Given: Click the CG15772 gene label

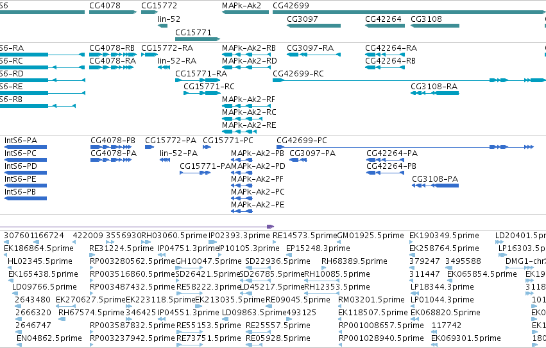Looking at the screenshot, I should pos(159,6).
